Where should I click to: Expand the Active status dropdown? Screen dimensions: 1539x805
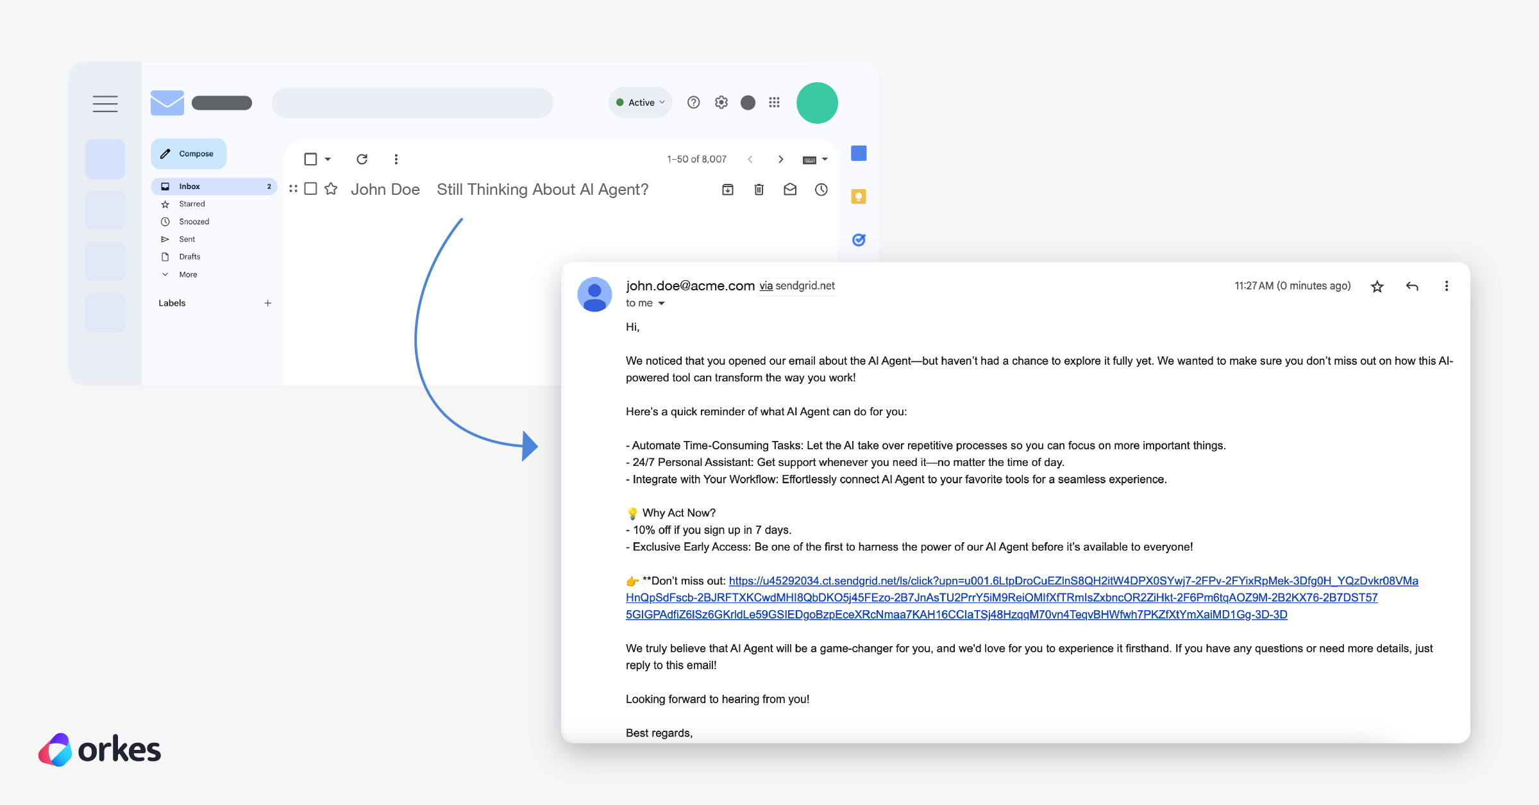click(x=641, y=103)
